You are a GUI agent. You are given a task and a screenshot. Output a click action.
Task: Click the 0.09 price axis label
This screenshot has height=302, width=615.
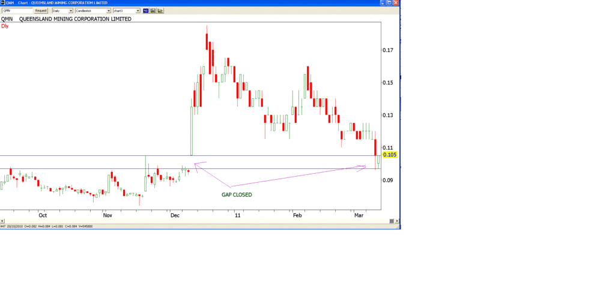(387, 180)
